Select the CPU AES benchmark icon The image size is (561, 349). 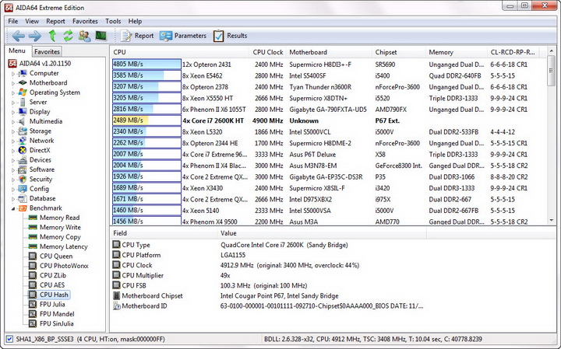coord(33,285)
